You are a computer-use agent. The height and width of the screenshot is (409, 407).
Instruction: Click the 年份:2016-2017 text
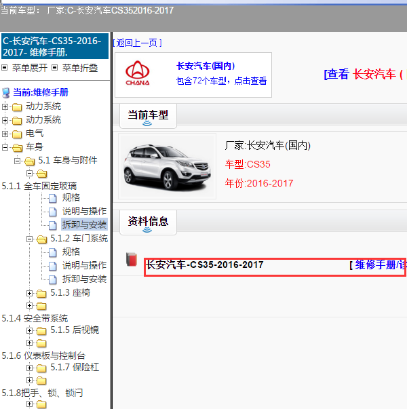[259, 183]
